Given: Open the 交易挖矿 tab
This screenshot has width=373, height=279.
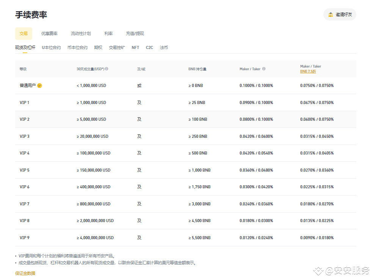Looking at the screenshot, I should point(117,47).
